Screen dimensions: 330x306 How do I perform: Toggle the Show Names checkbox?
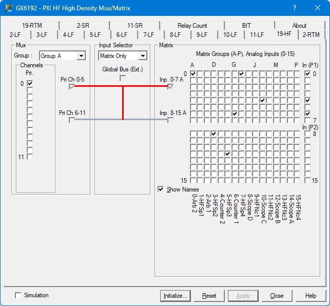[161, 189]
